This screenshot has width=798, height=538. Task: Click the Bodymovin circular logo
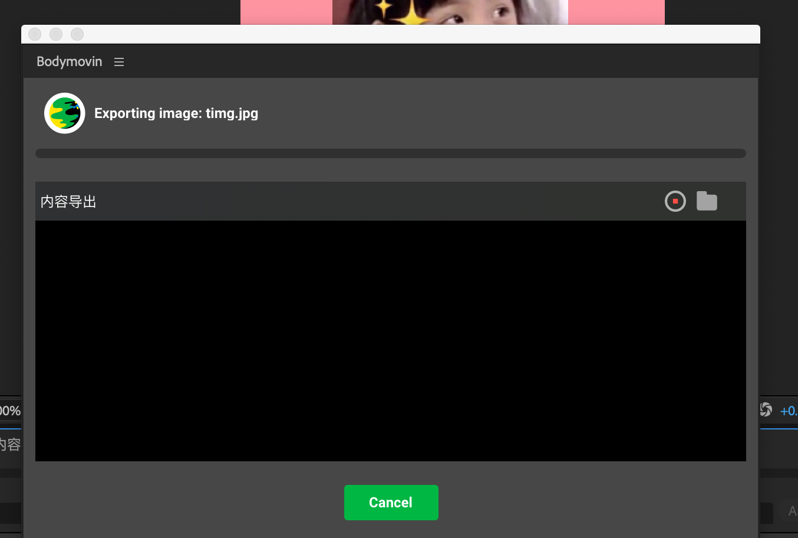[x=65, y=113]
